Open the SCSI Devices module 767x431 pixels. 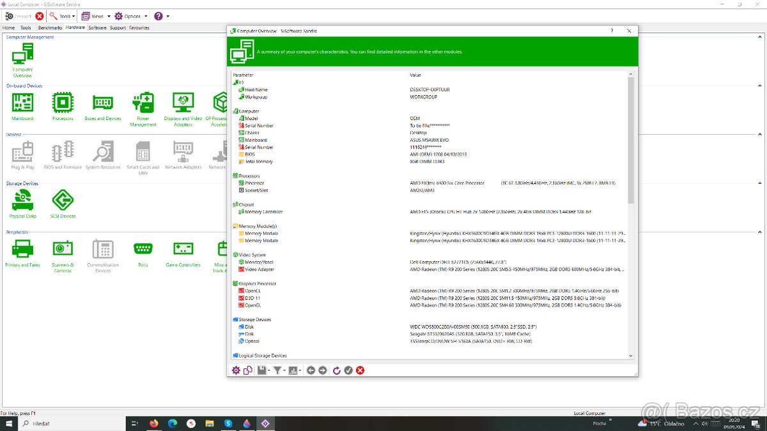63,200
